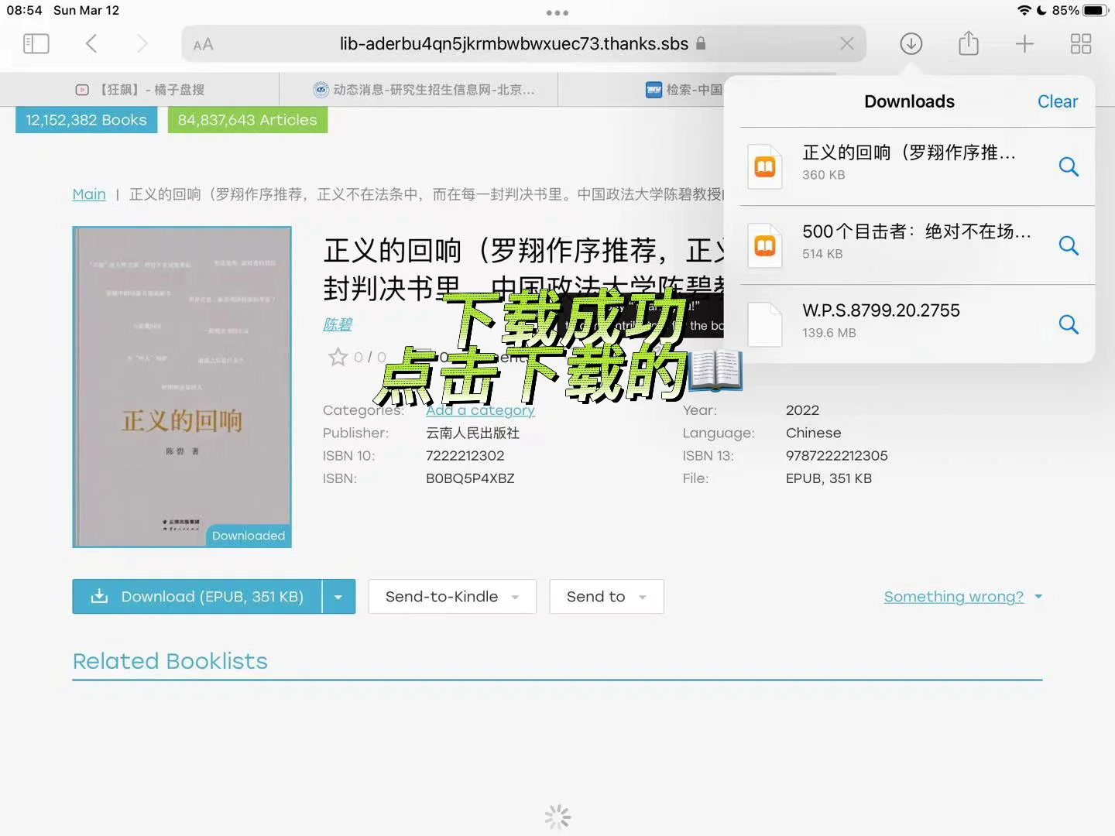
Task: Switch to the 【狂飙】- 橘子盘搜 tab
Action: point(139,90)
